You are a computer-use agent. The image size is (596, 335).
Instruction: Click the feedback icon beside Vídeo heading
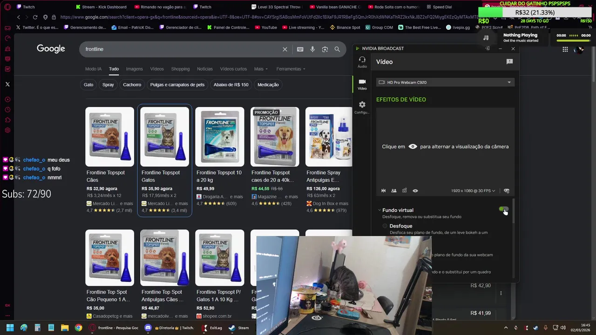tap(509, 61)
